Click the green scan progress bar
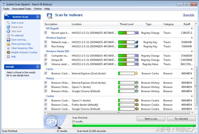This screenshot has height=134, width=199. (x=134, y=125)
